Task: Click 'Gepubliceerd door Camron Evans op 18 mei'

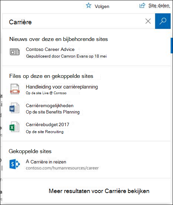Action: 66,56
